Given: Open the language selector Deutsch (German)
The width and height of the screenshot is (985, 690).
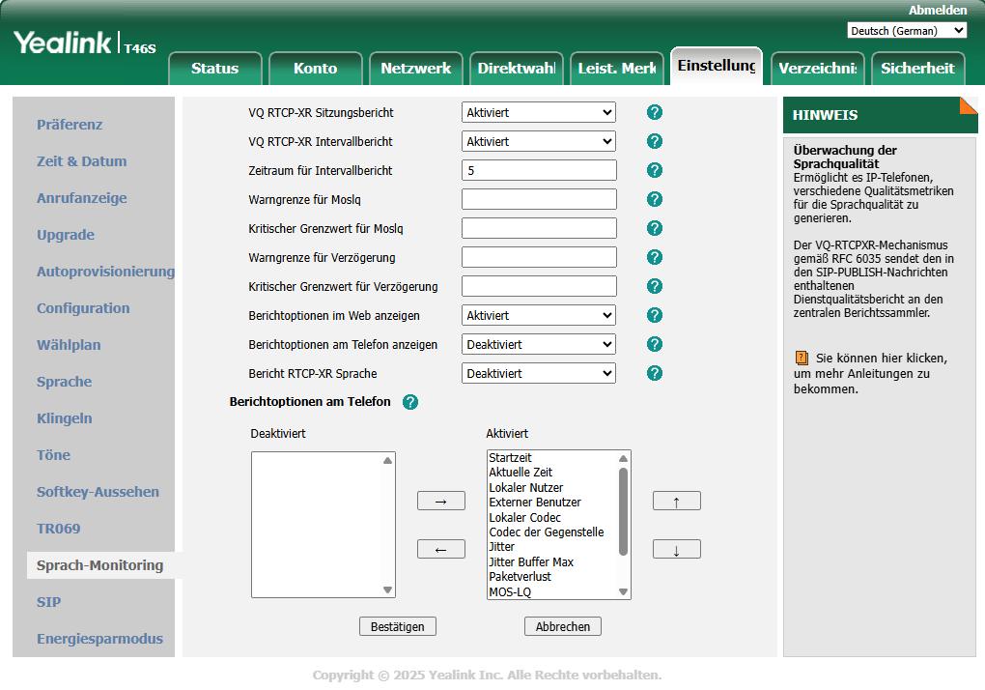Looking at the screenshot, I should click(906, 31).
